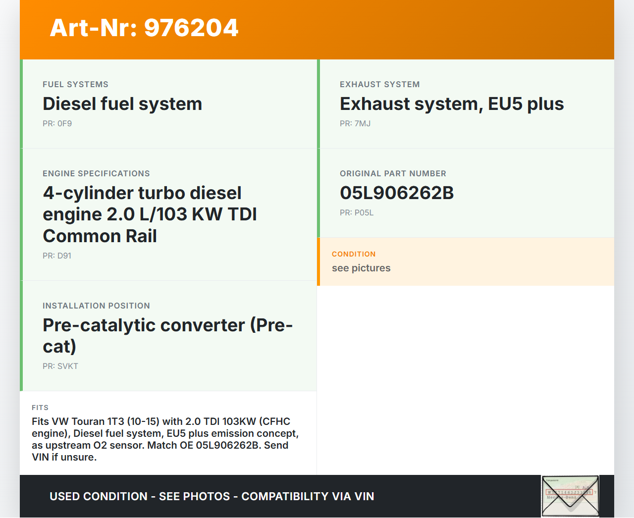Click the PR: 7MJ code

355,124
